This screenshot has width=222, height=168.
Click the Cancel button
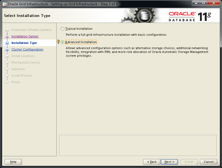[209, 162]
